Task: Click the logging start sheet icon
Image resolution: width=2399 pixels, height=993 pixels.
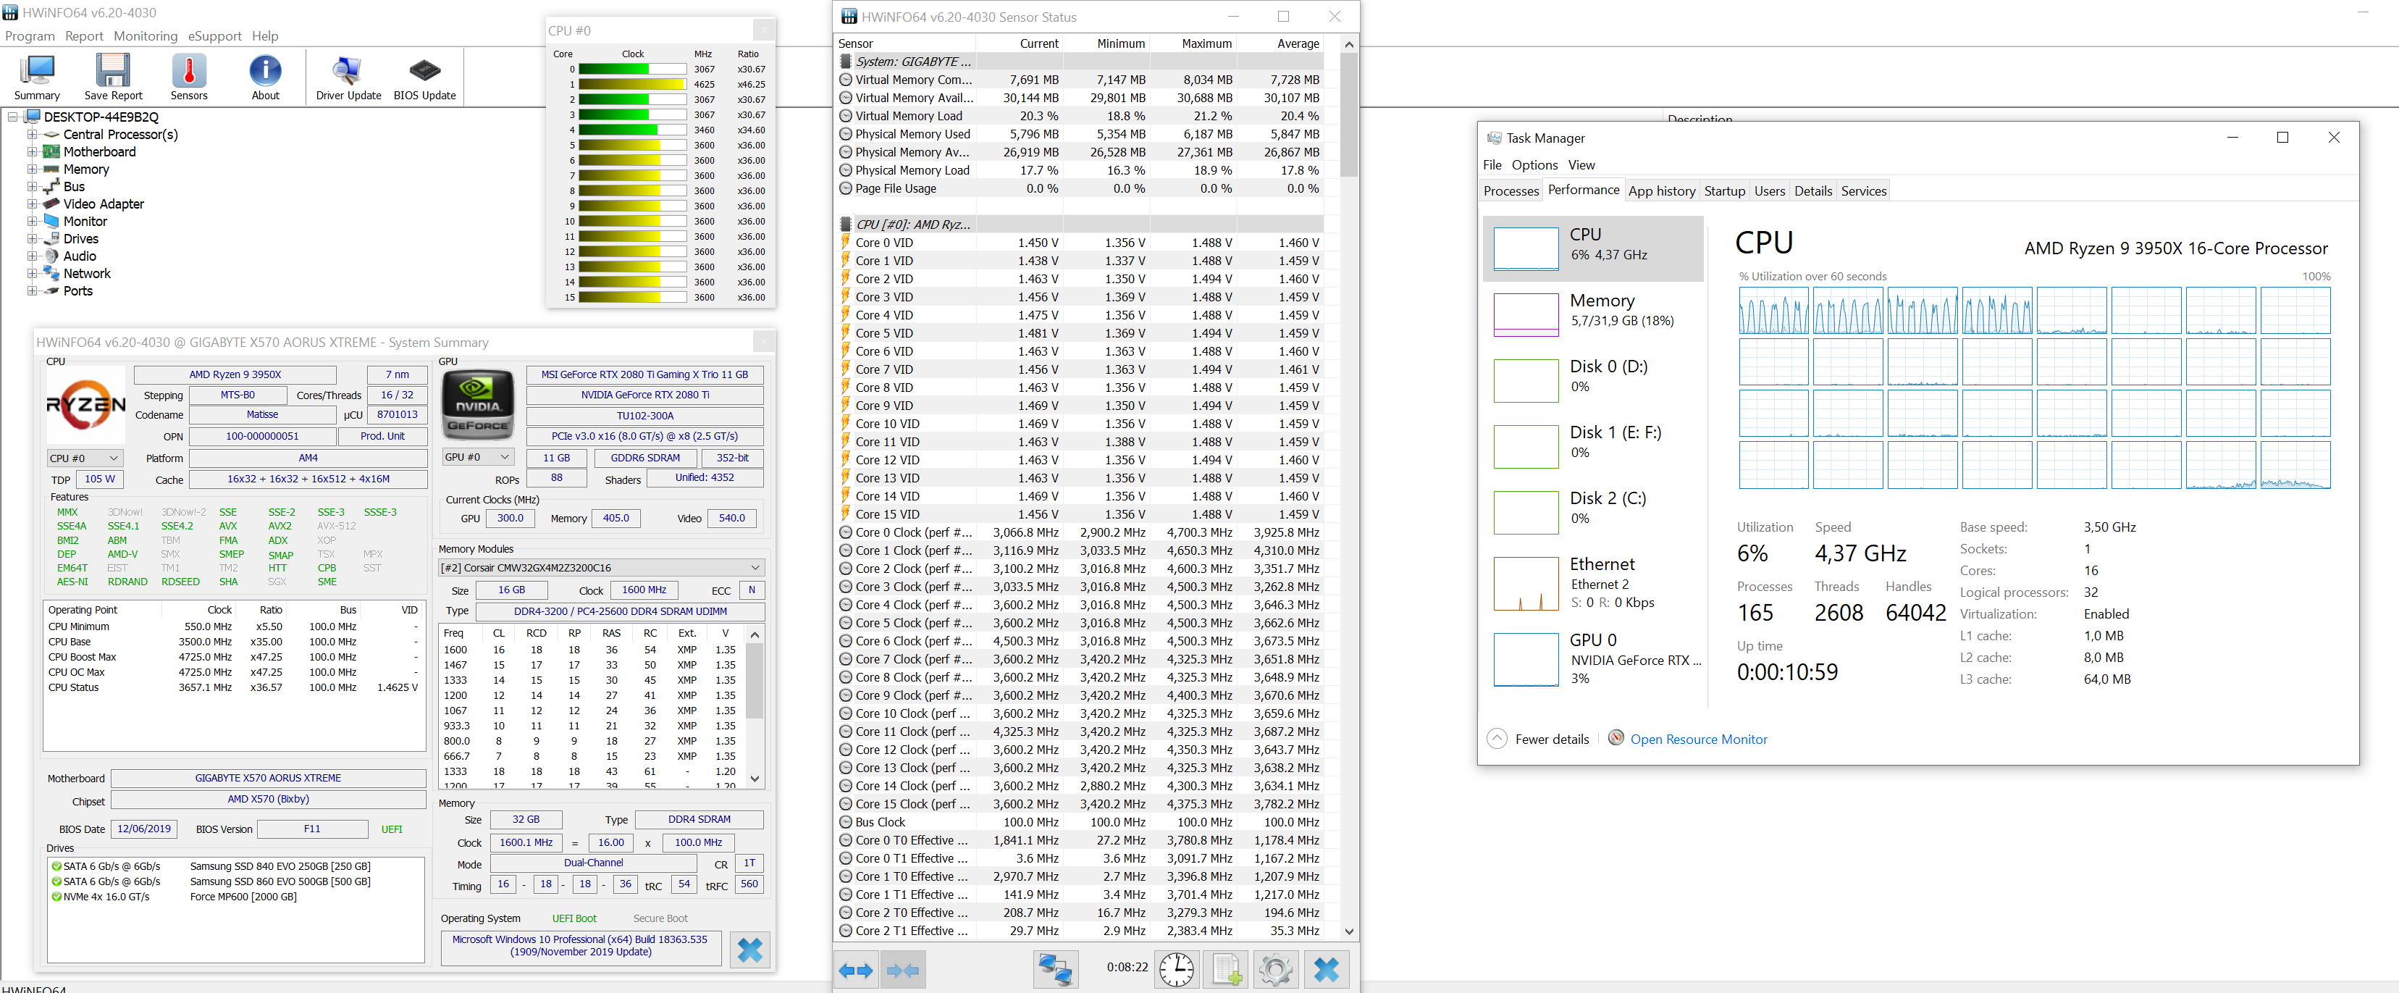Action: [1226, 970]
